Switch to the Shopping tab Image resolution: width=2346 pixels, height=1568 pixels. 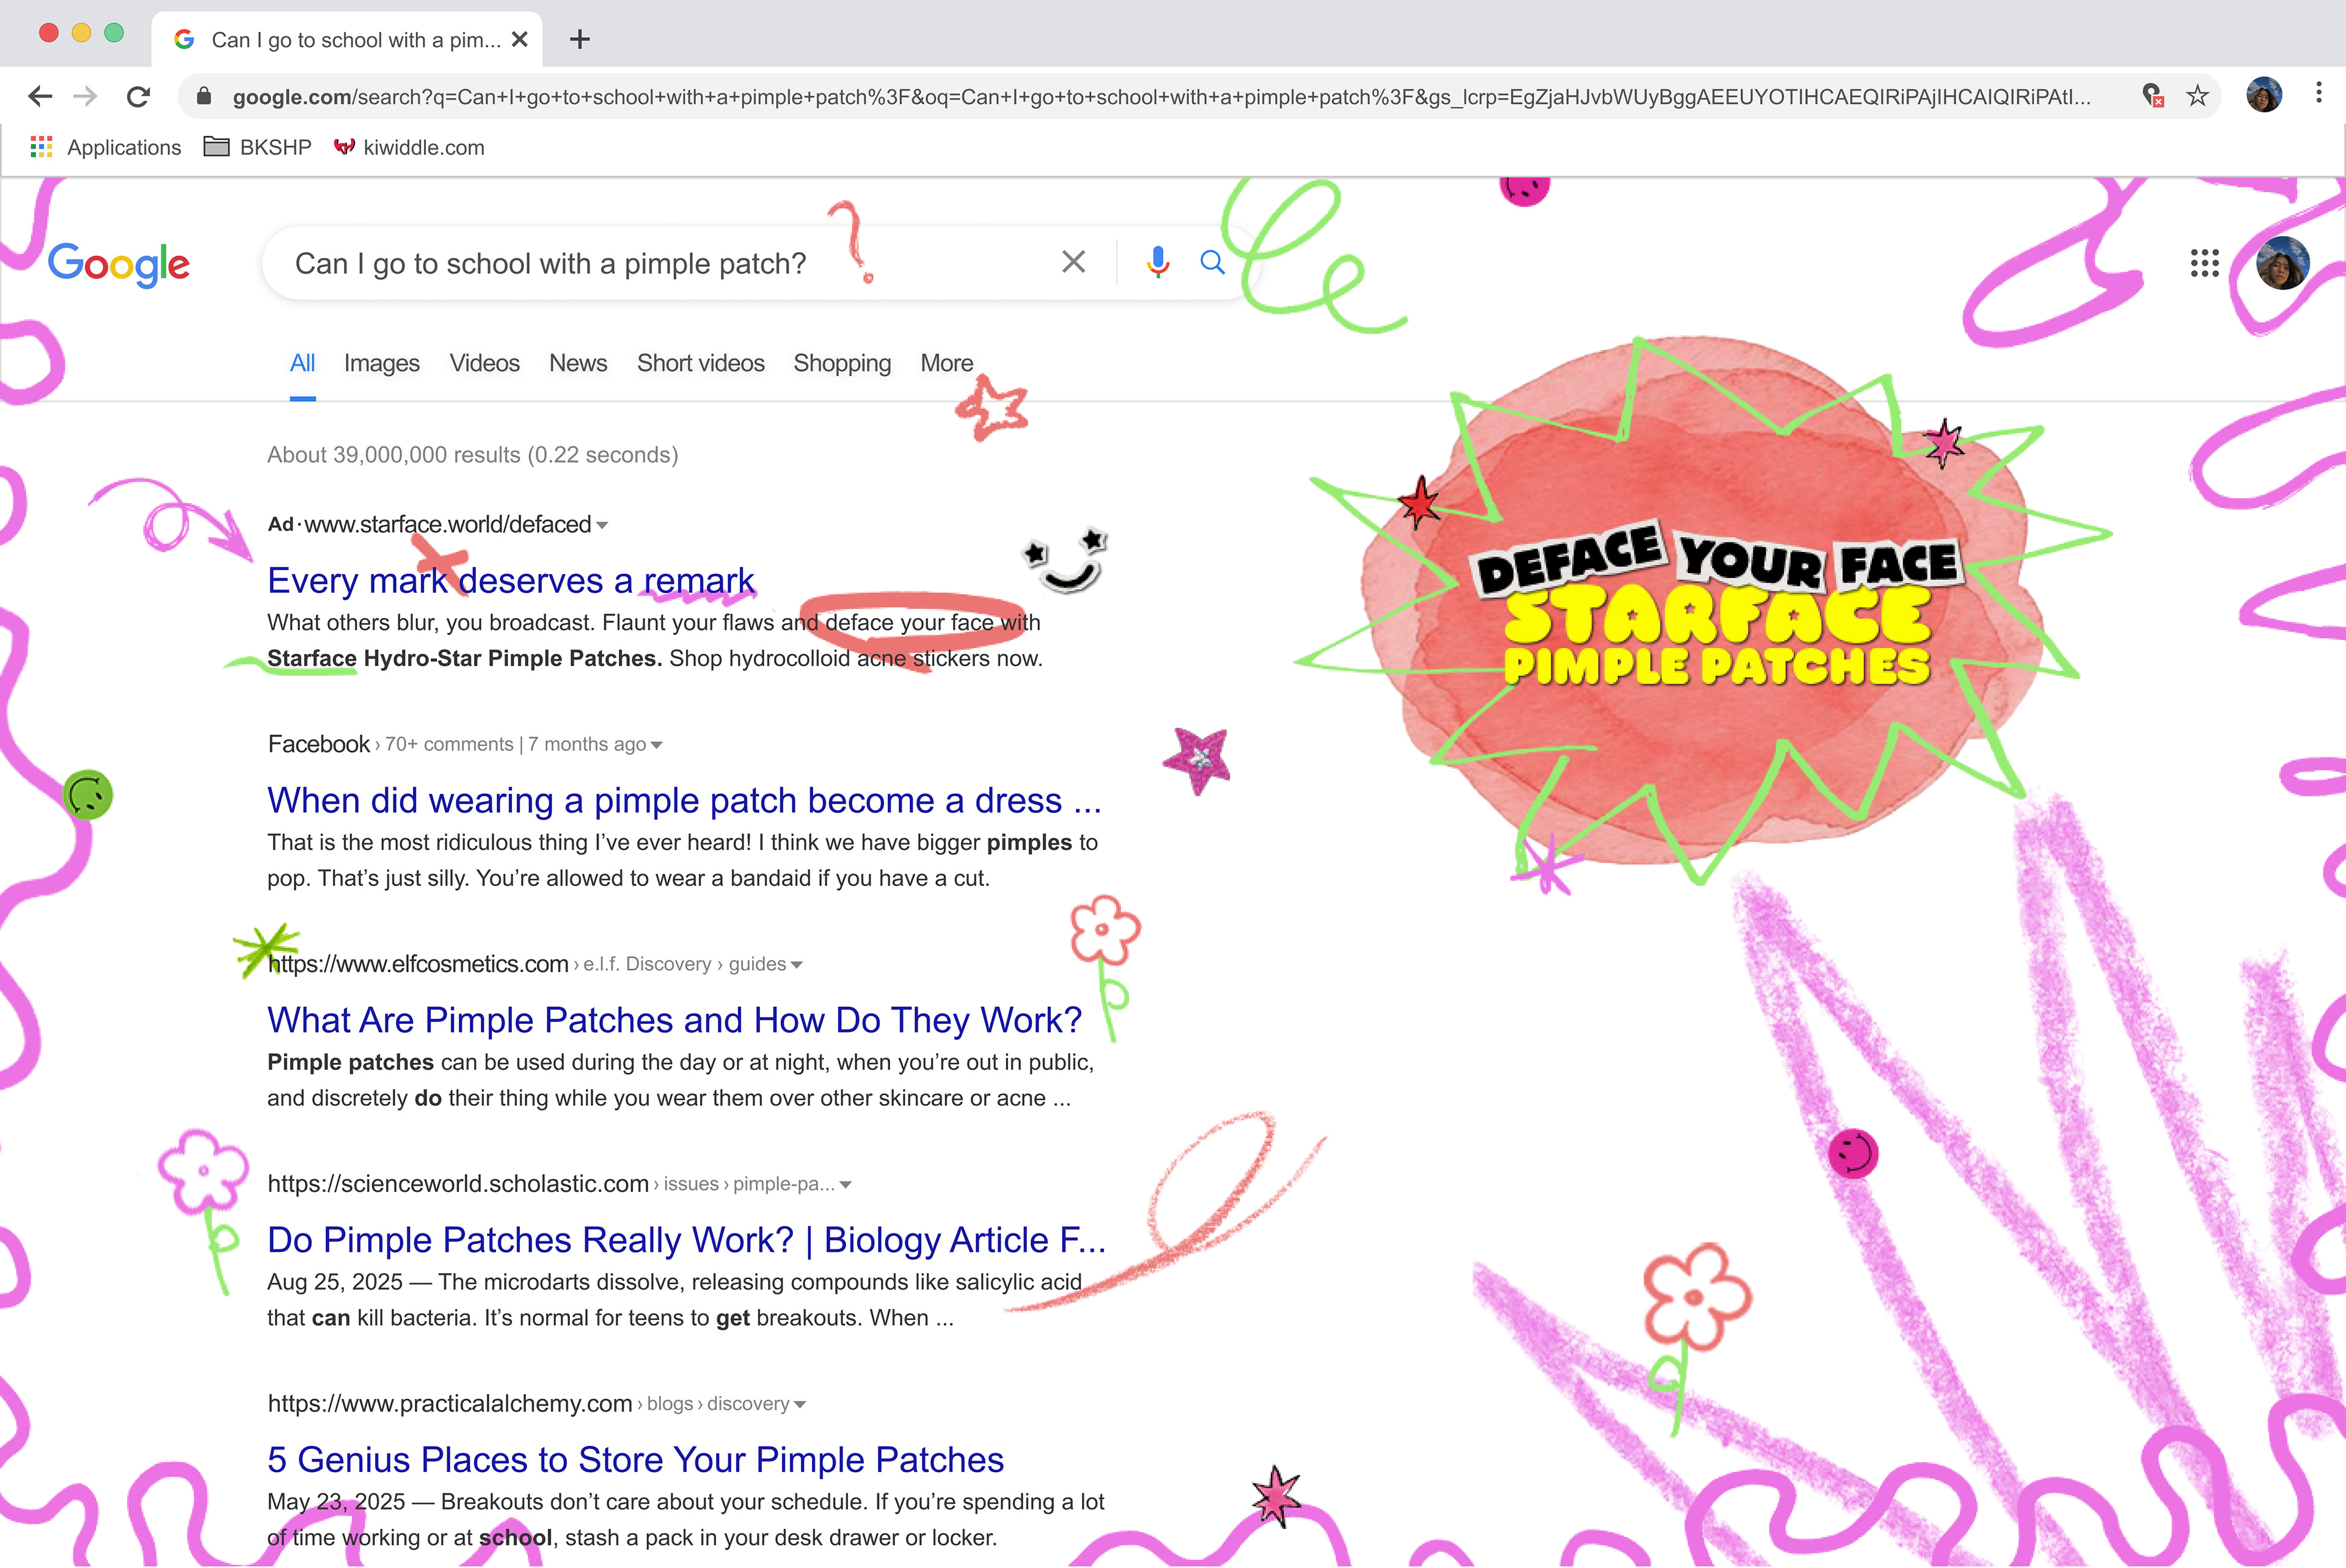click(x=841, y=363)
